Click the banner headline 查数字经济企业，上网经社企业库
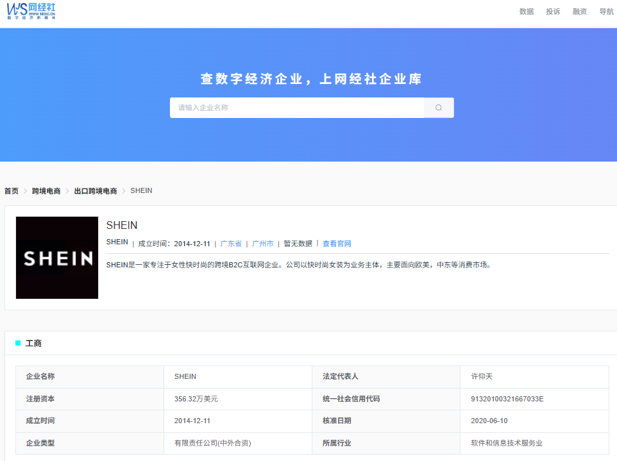Viewport: 617px width, 461px height. (311, 79)
